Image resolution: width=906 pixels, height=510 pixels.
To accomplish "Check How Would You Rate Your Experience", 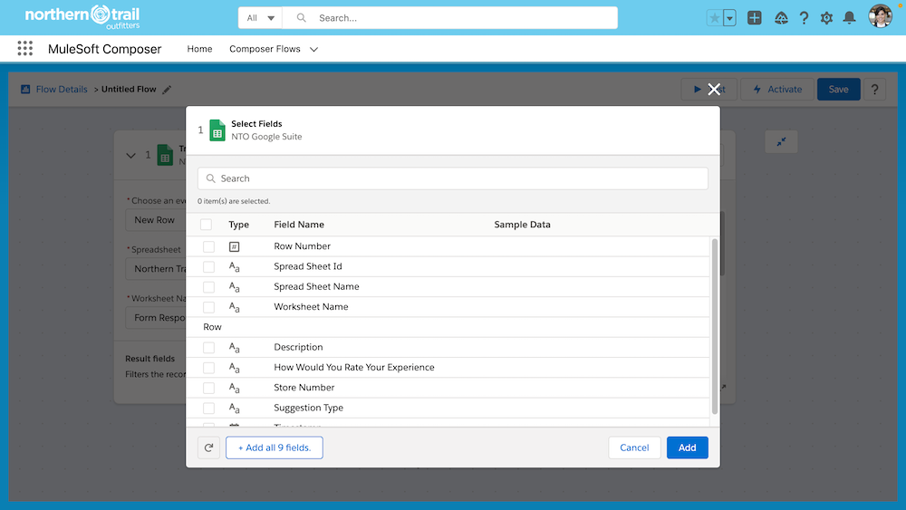I will tap(208, 368).
